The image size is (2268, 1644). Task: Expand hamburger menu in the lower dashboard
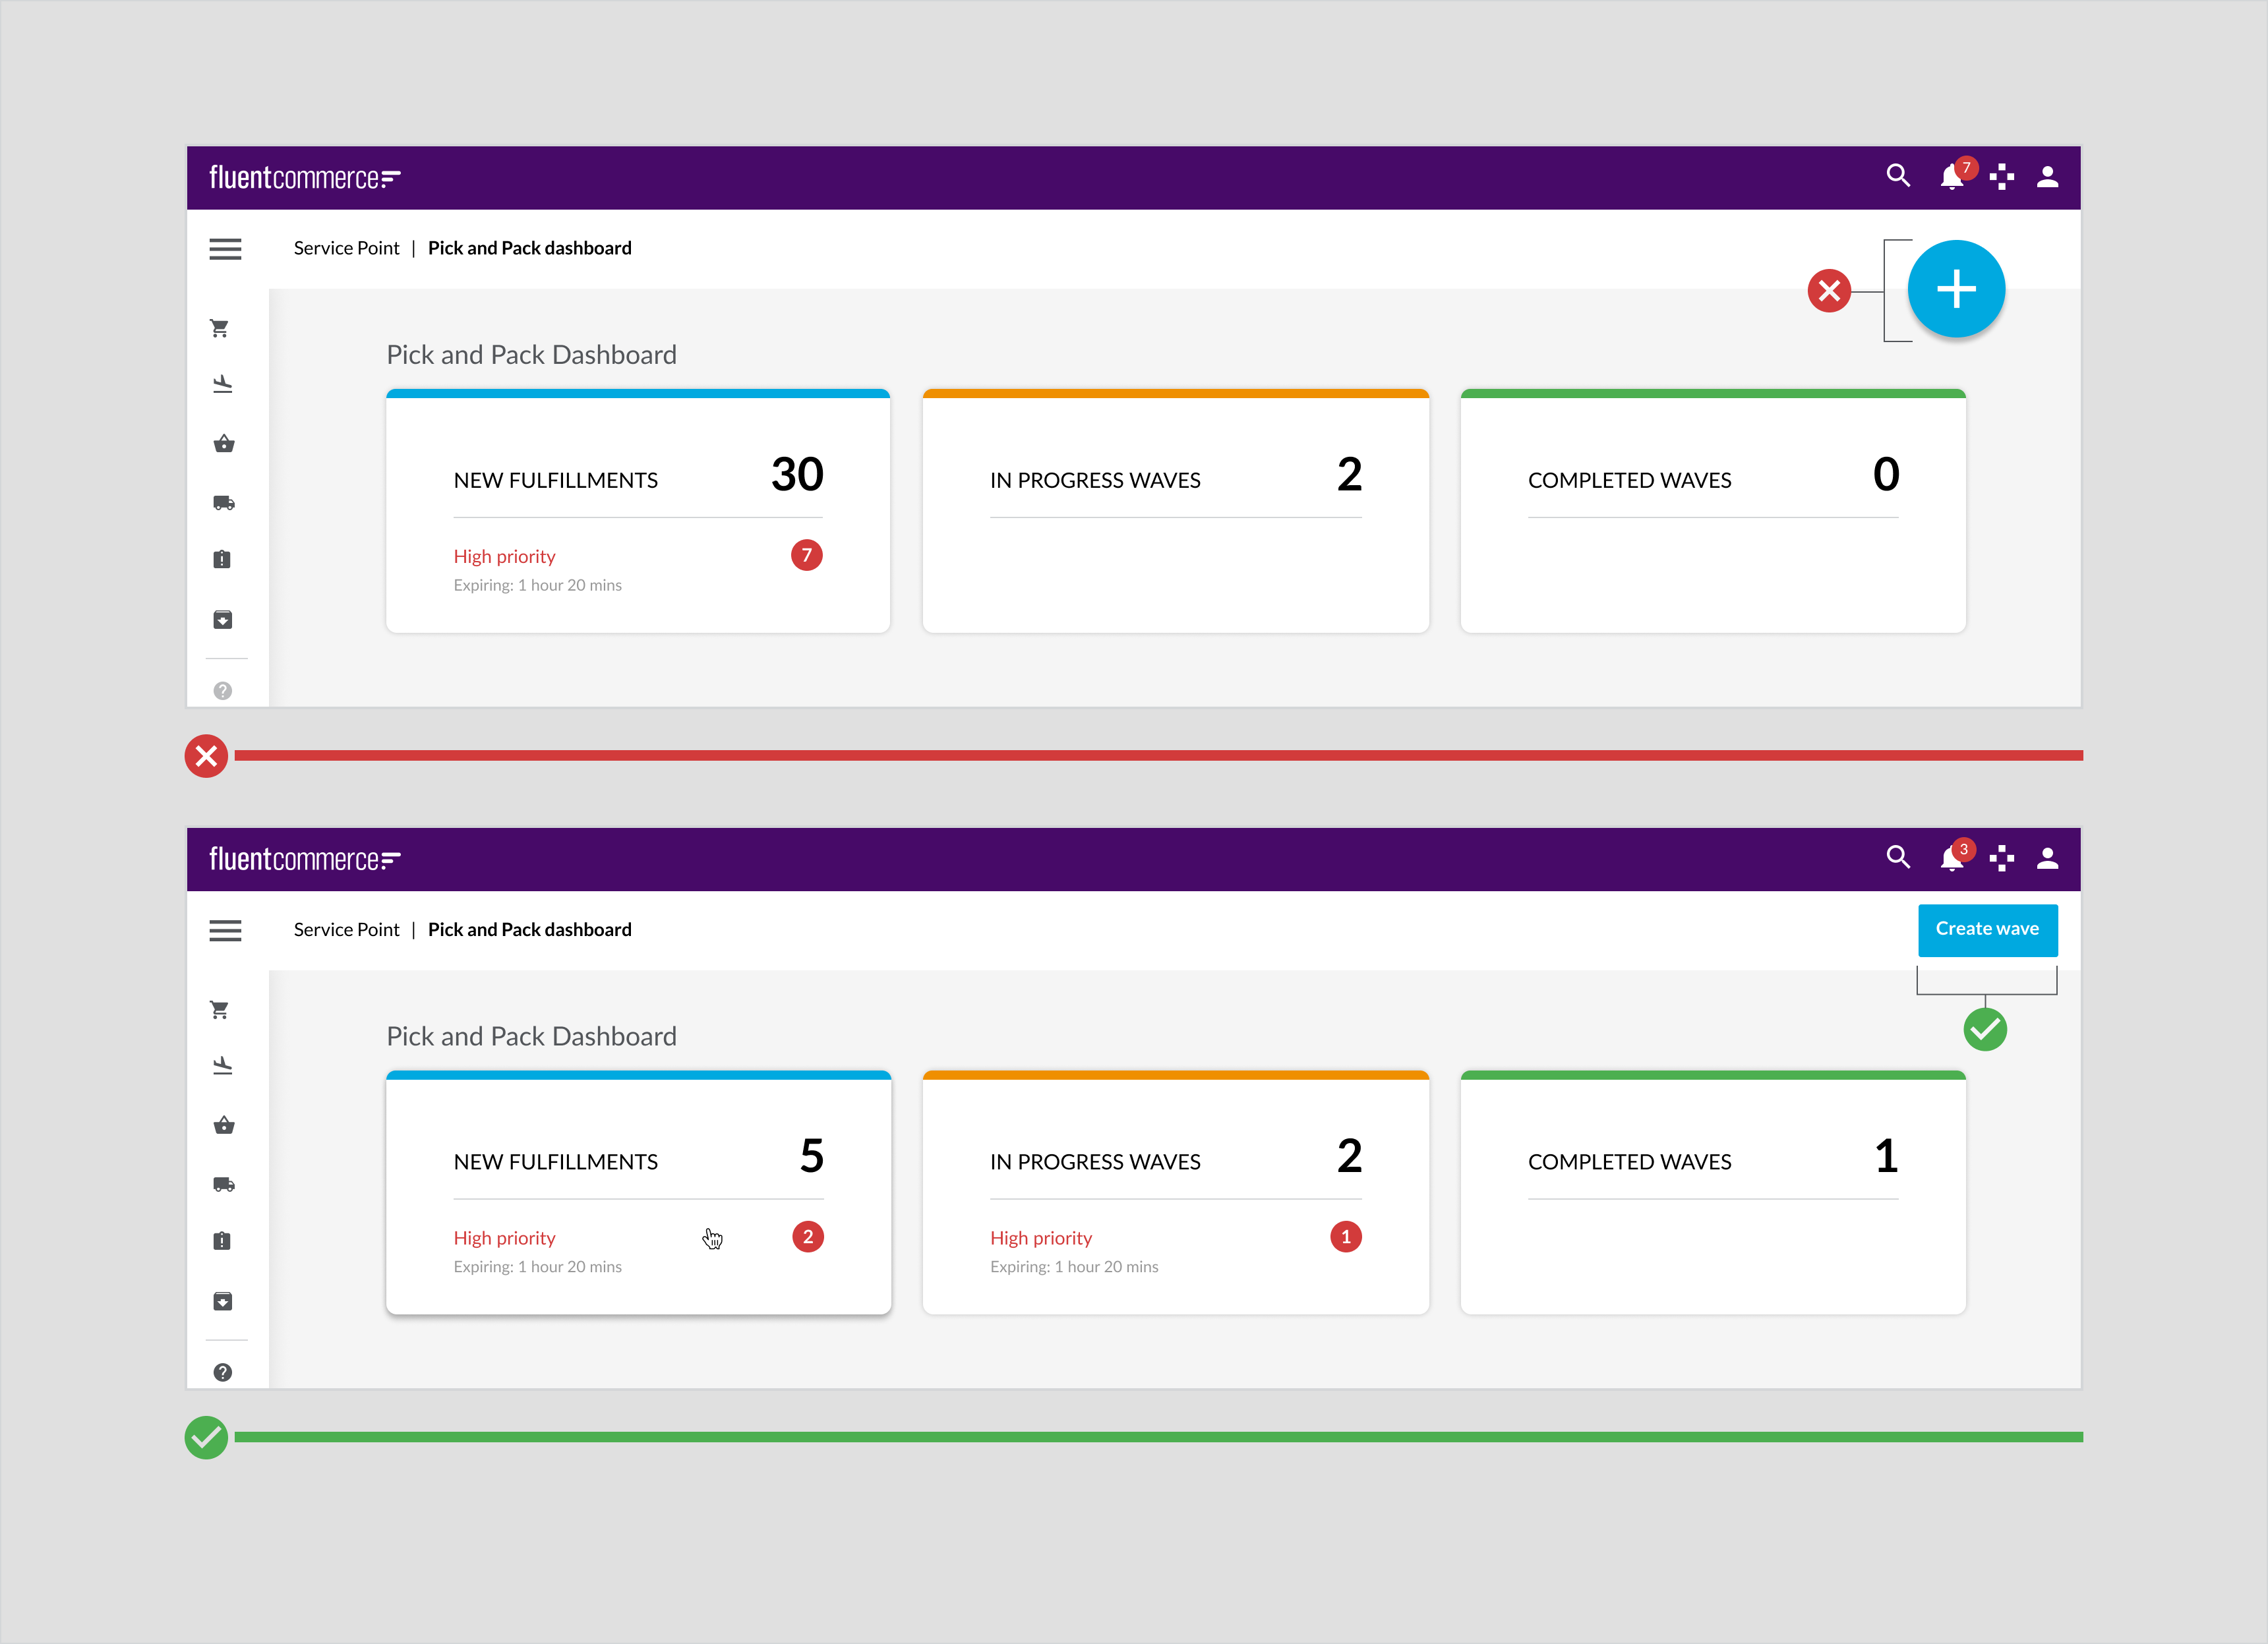tap(225, 930)
